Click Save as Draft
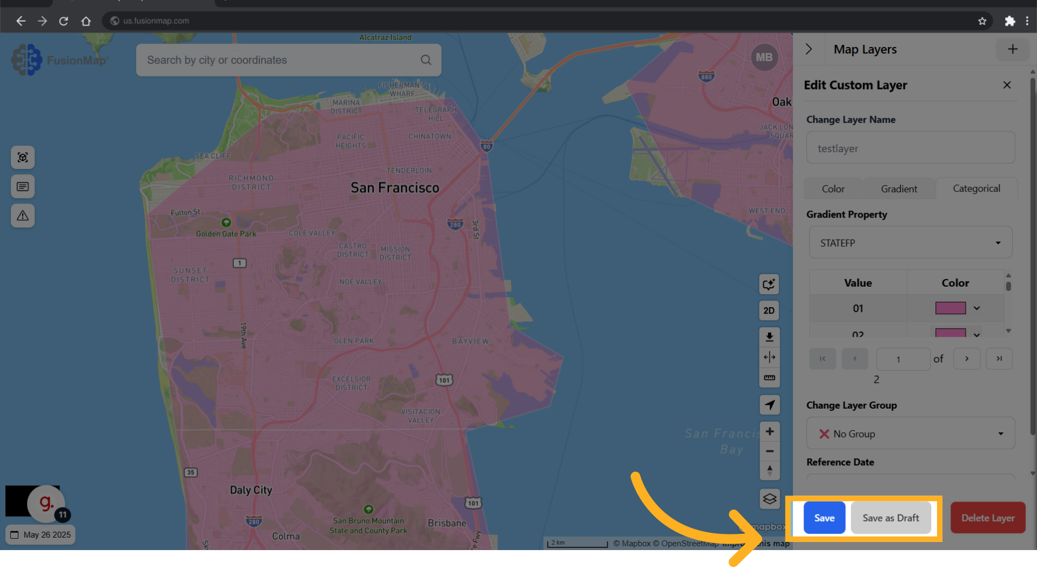The width and height of the screenshot is (1037, 583). [x=891, y=518]
